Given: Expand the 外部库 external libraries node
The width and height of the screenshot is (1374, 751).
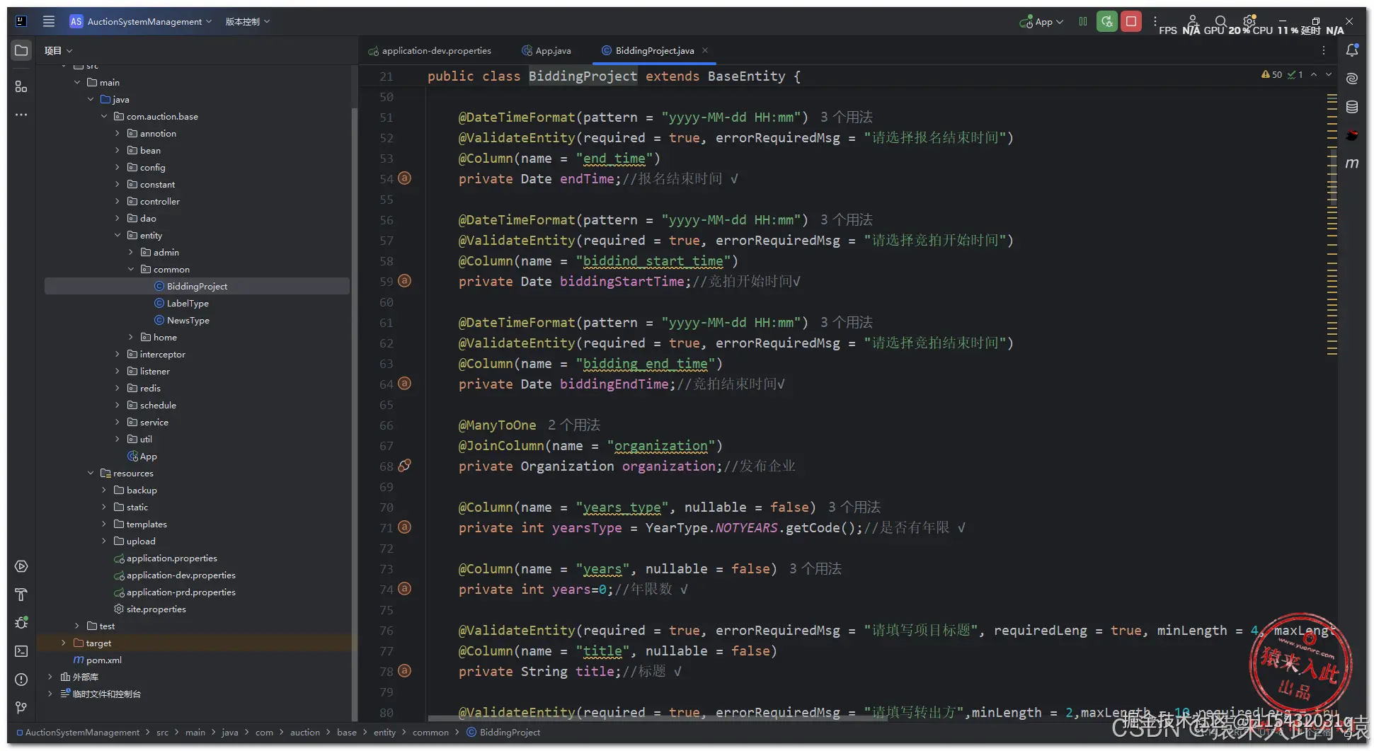Looking at the screenshot, I should coord(50,677).
